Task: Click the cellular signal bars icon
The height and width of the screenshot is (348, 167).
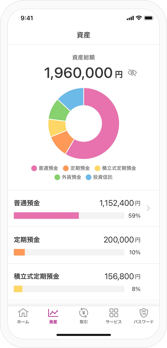Action: pyautogui.click(x=130, y=18)
